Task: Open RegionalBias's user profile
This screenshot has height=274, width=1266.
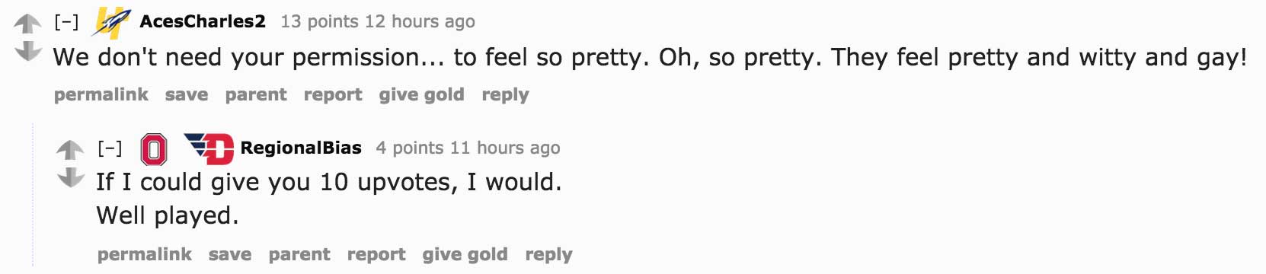Action: [x=301, y=148]
